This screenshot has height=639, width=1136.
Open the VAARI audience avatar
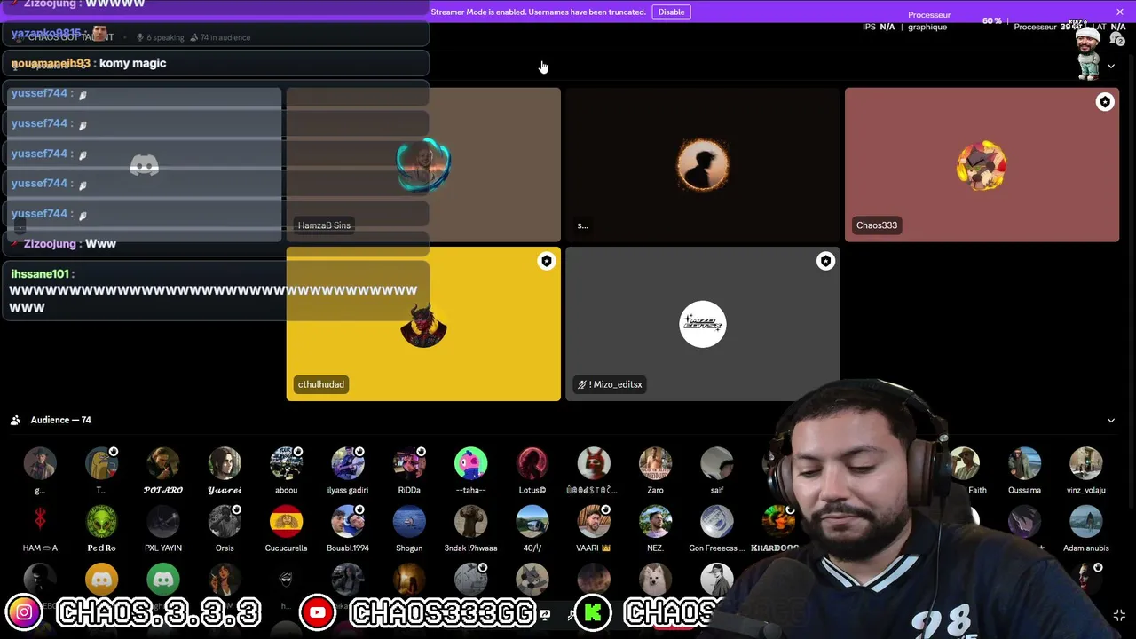pos(594,522)
